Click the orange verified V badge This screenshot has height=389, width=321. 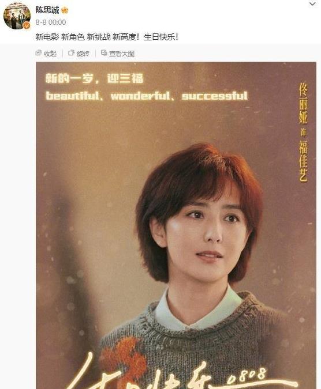(x=27, y=25)
